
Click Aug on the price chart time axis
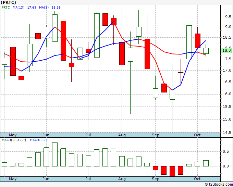tap(122, 135)
